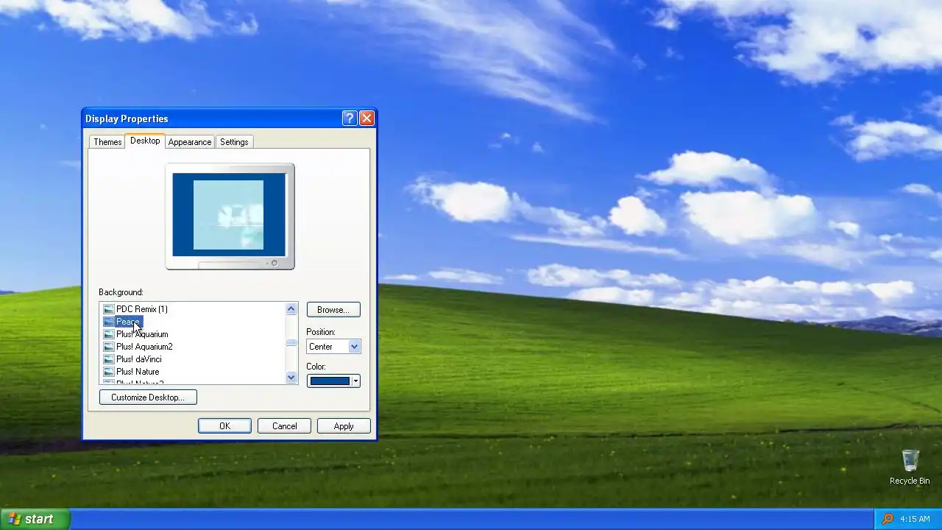
Task: Open Customize Desktop... options
Action: [148, 397]
